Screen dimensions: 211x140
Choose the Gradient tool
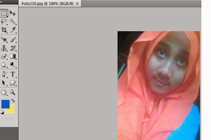tap(13, 56)
